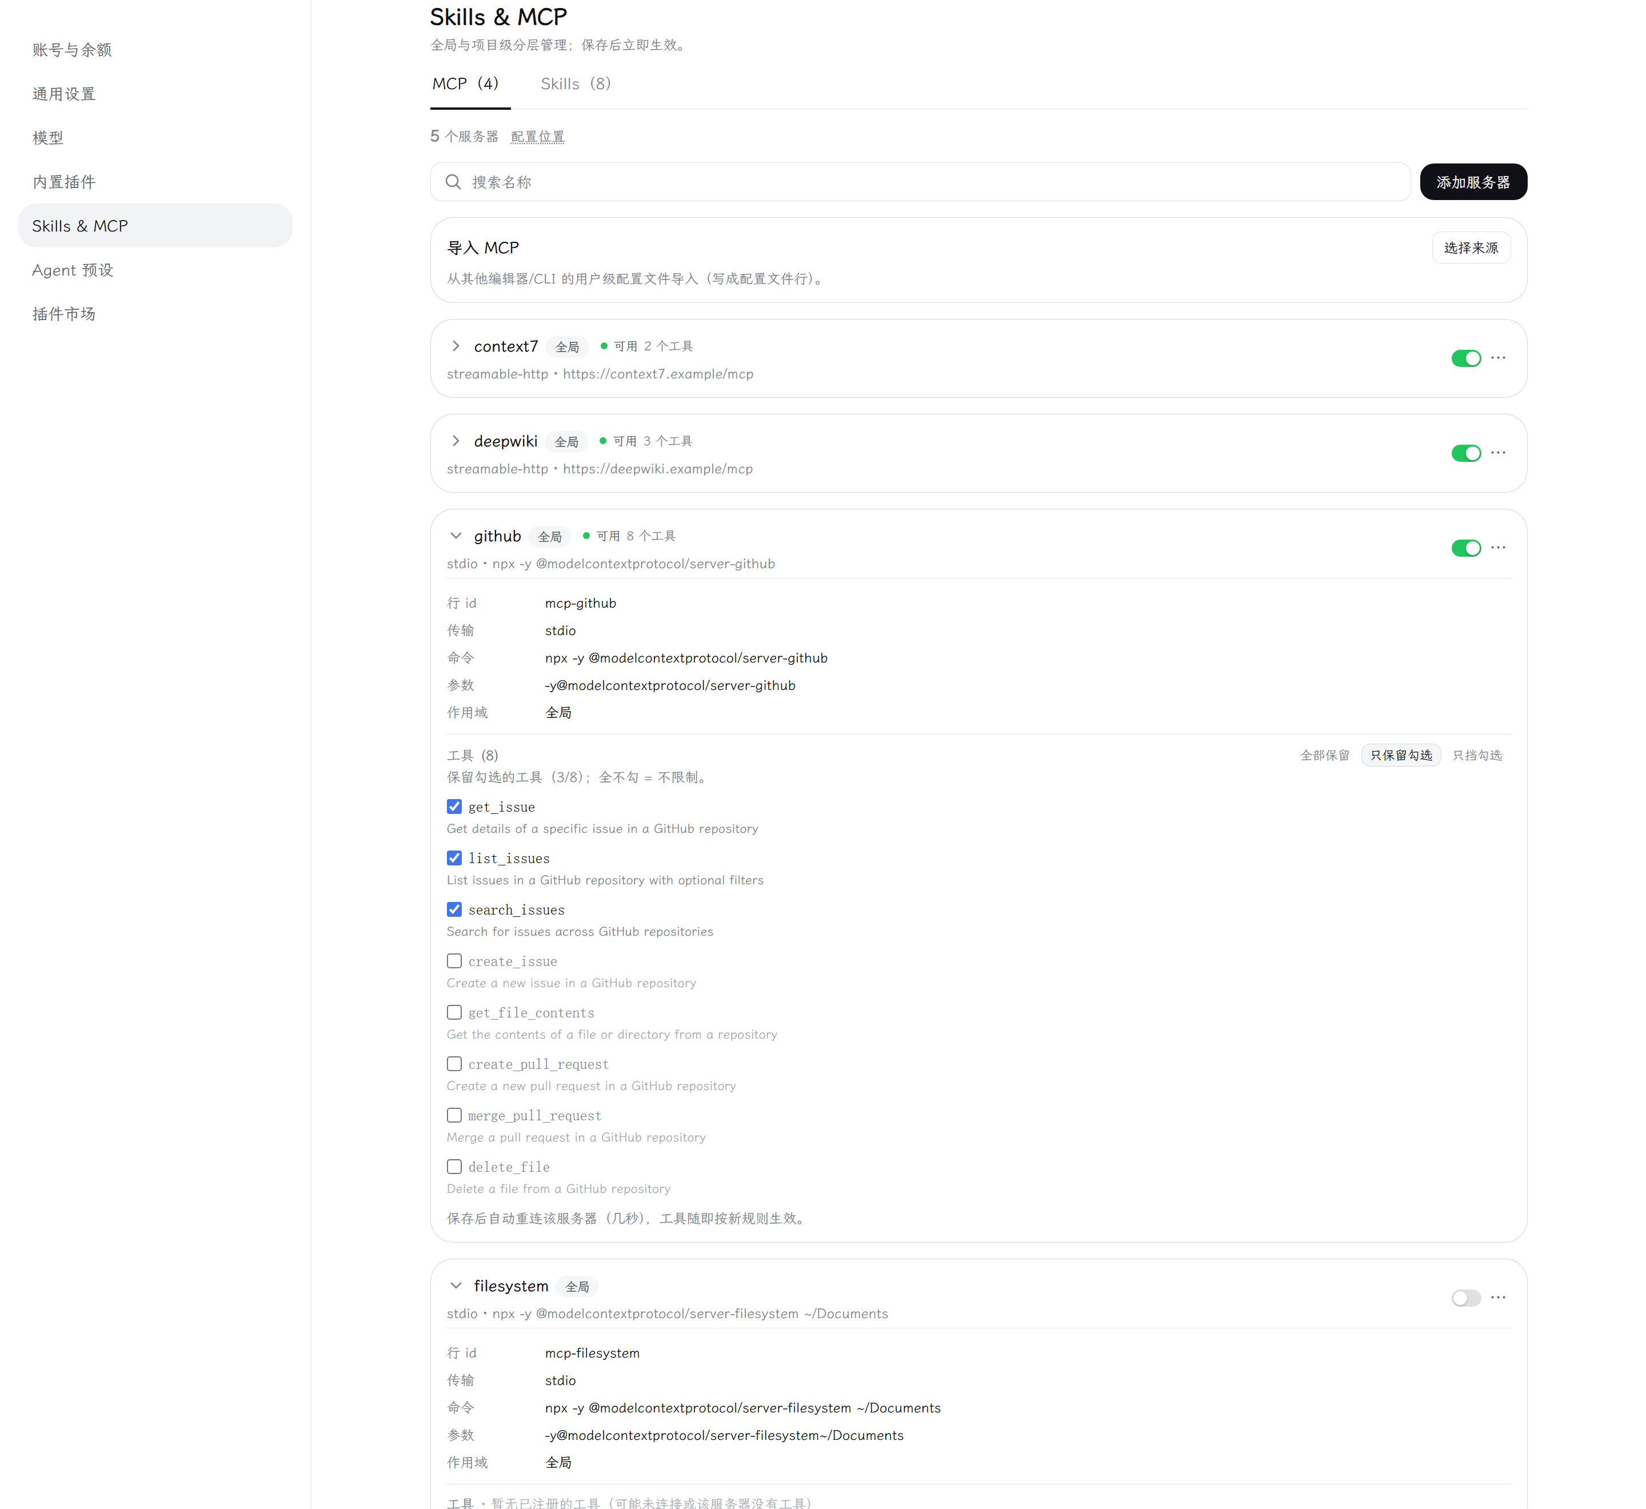This screenshot has width=1646, height=1509.
Task: Click the mcp-github row id value
Action: 581,604
